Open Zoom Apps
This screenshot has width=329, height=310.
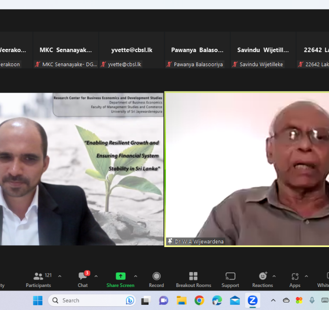tap(295, 279)
